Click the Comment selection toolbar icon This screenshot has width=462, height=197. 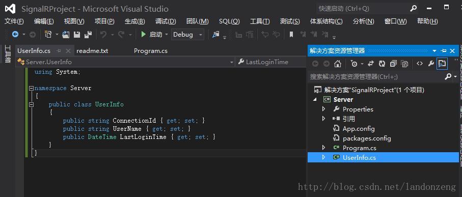tap(265, 35)
